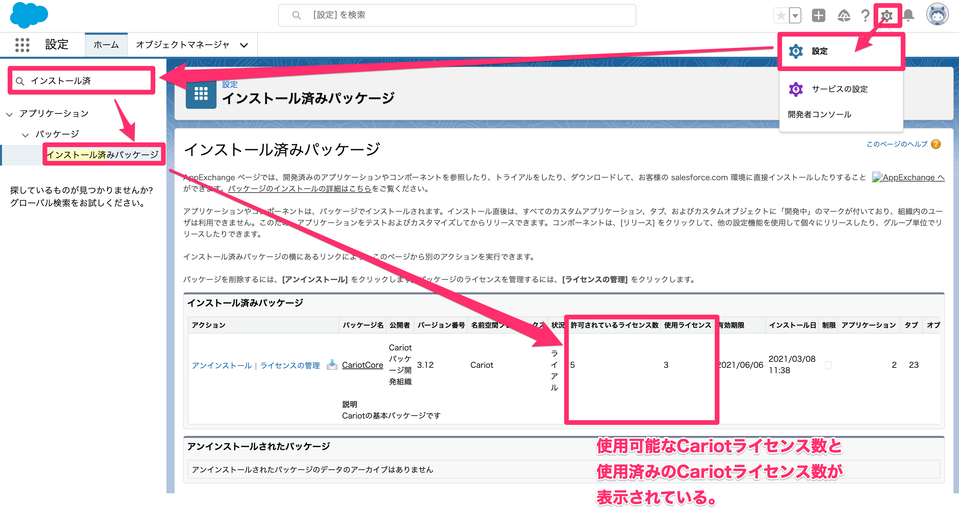Open the CariotCore package link
The image size is (959, 510).
tap(363, 365)
